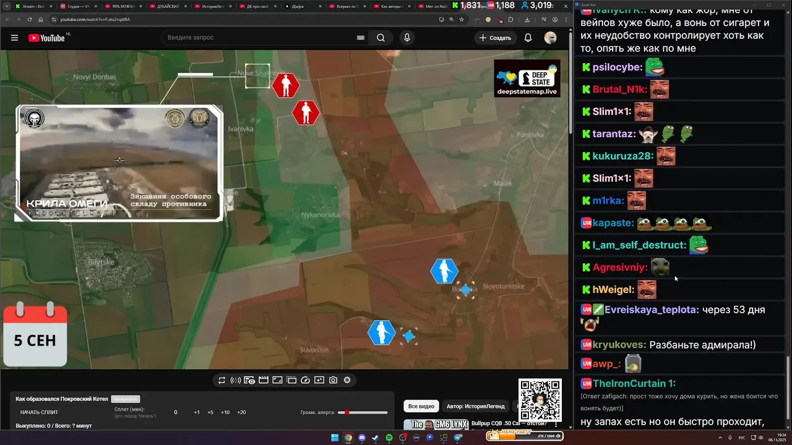
Task: Click username kryukoves in chat
Action: (x=619, y=345)
